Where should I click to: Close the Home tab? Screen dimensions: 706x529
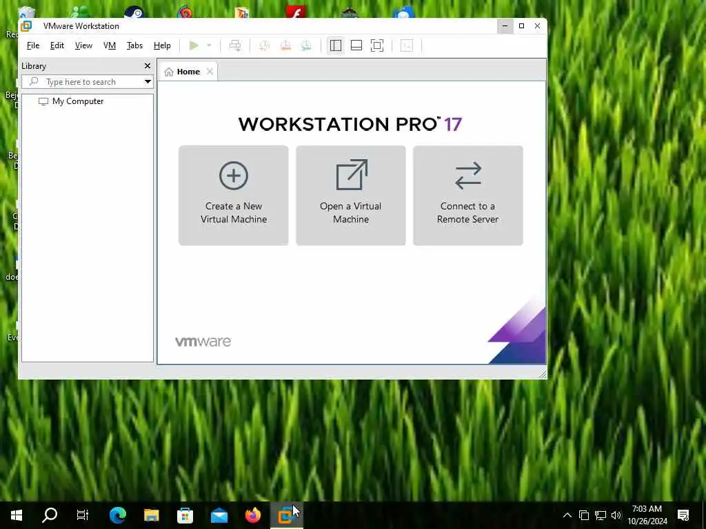(x=210, y=72)
